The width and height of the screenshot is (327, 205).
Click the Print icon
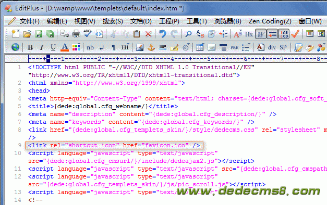pos(76,34)
